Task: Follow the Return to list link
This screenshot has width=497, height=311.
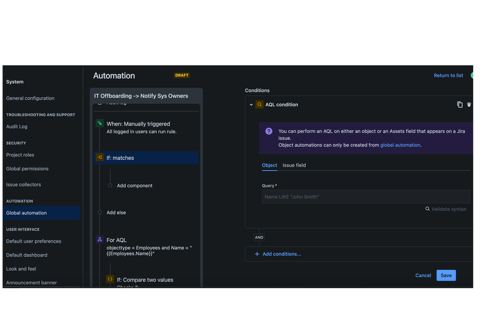Action: (448, 75)
